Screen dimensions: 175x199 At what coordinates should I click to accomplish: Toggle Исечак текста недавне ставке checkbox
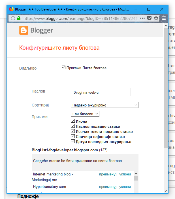(x=73, y=131)
